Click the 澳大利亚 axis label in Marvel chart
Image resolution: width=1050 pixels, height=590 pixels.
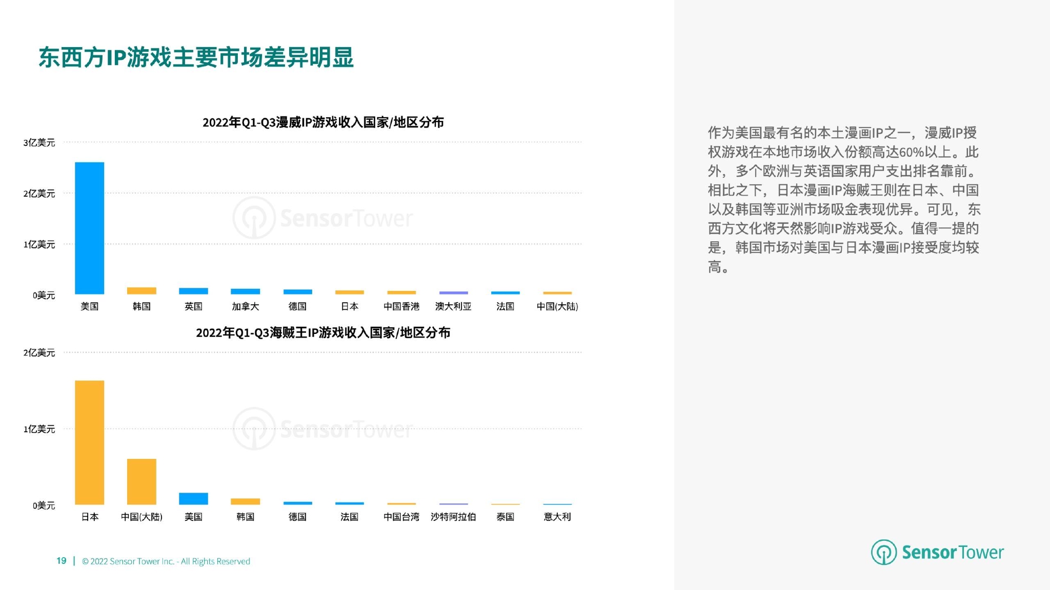(x=453, y=306)
